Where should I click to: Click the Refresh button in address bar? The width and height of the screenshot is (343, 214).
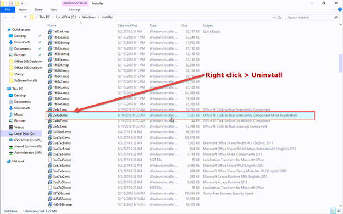click(x=280, y=17)
